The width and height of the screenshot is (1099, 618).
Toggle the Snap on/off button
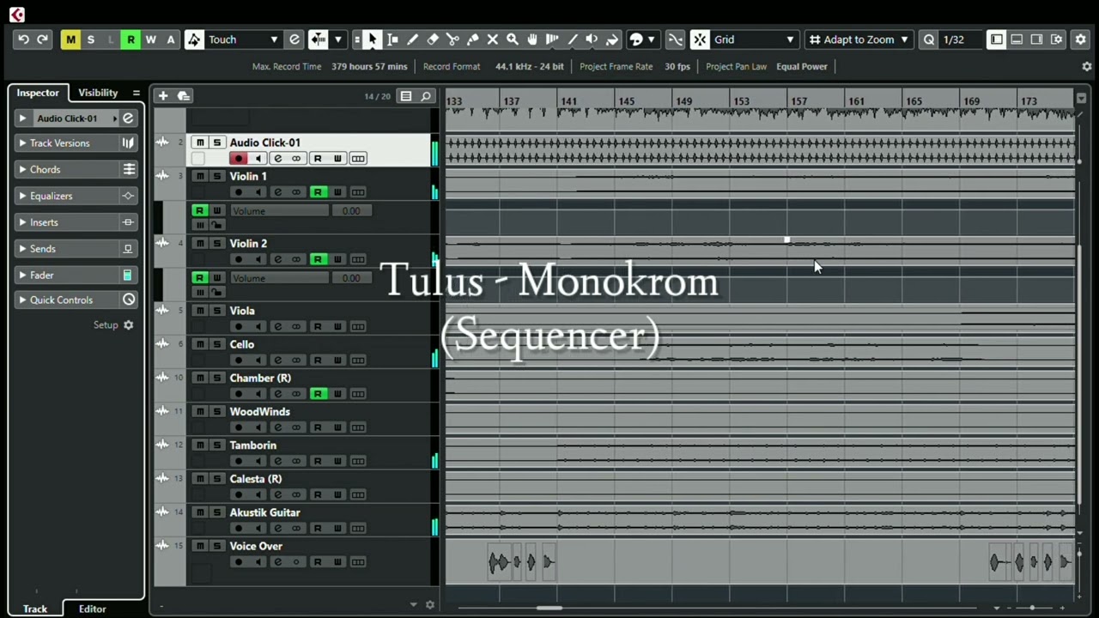click(x=701, y=39)
